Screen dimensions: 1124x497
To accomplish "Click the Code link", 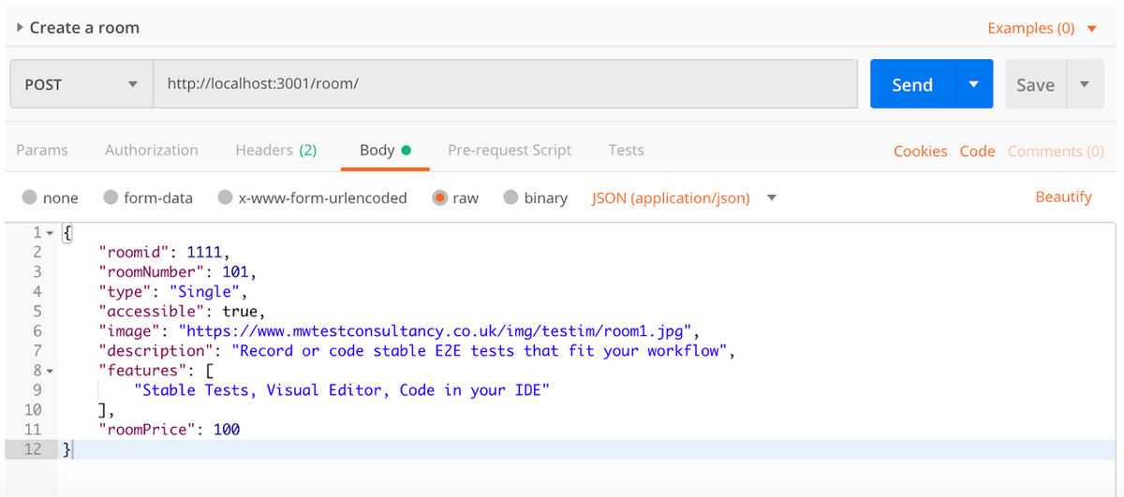I will pyautogui.click(x=977, y=151).
